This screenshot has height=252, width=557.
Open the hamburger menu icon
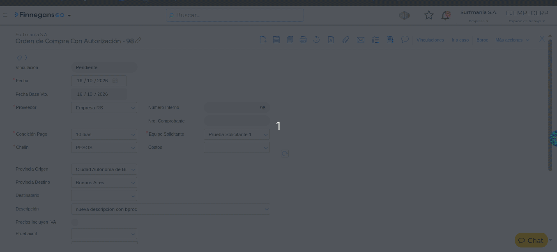click(x=5, y=15)
